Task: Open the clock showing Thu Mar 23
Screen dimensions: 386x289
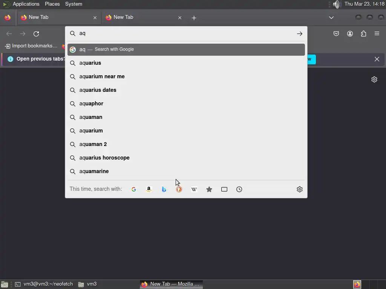Action: coord(365,4)
